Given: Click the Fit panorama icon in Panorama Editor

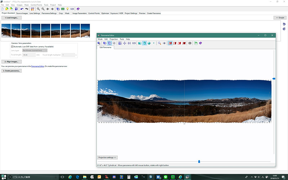Looking at the screenshot, I should [x=120, y=43].
